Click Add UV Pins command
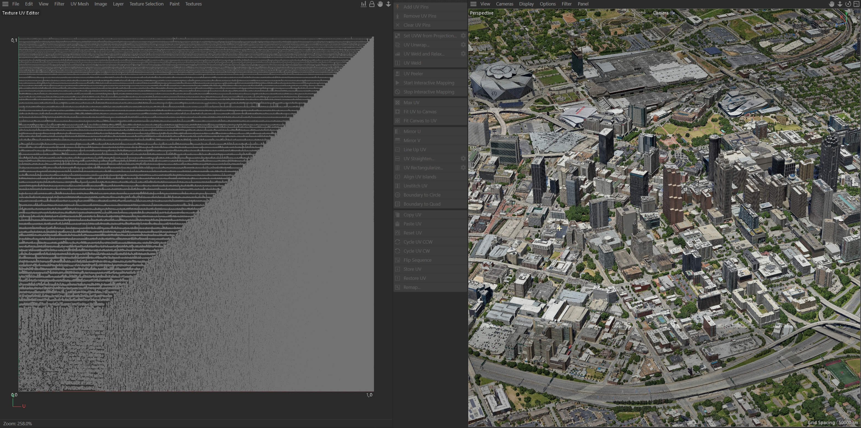 click(x=430, y=7)
